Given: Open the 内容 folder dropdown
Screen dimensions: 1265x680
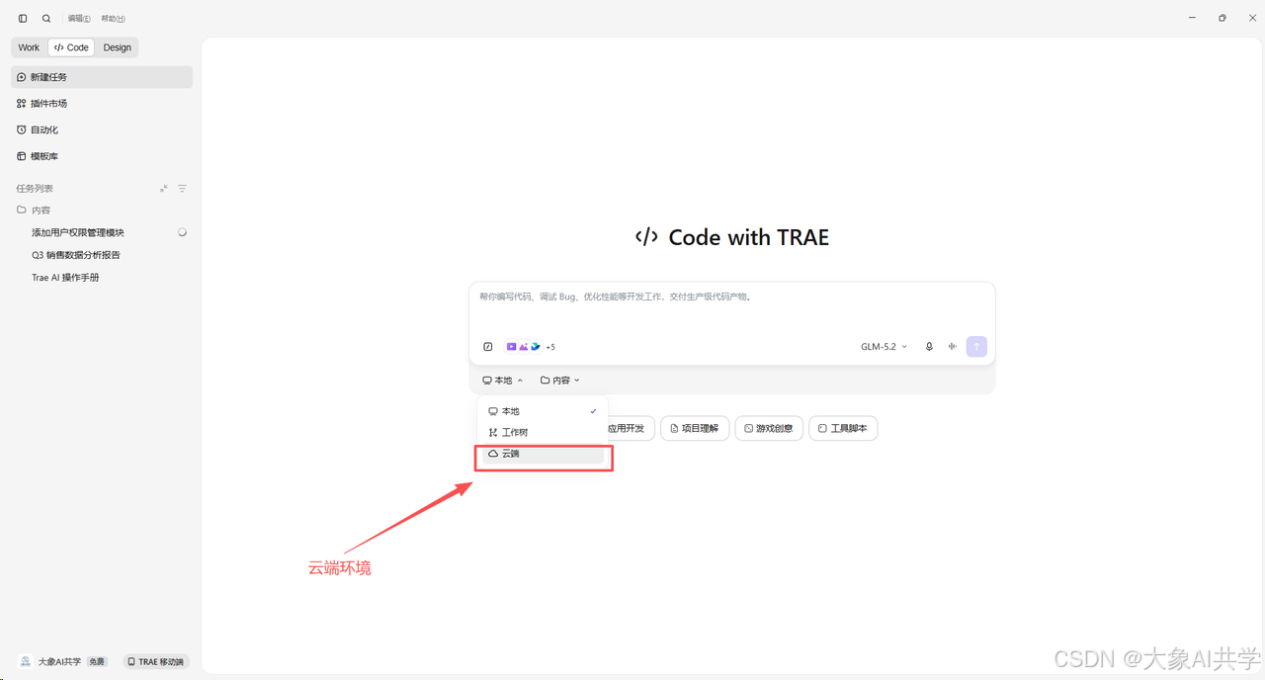Looking at the screenshot, I should (560, 381).
